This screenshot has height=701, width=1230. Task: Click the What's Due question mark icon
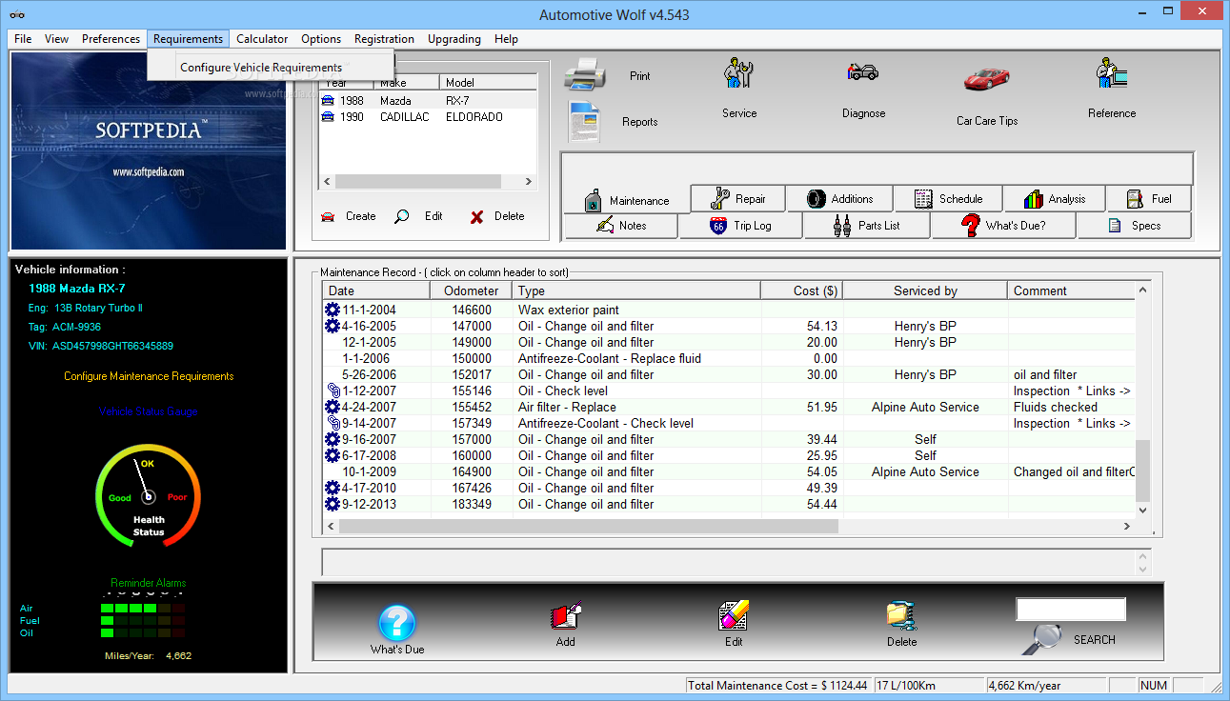point(397,623)
